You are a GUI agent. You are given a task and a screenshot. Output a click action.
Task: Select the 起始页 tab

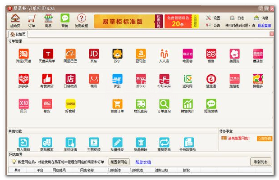click(x=18, y=34)
